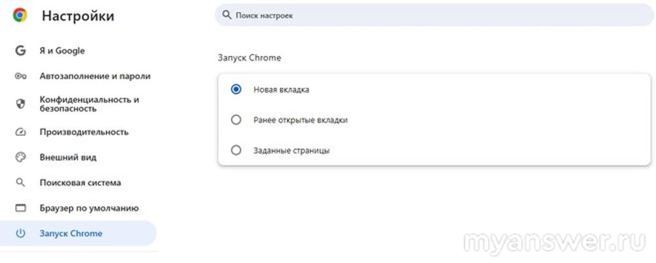Choose the Ранее открытые вкладки radio option

[236, 120]
